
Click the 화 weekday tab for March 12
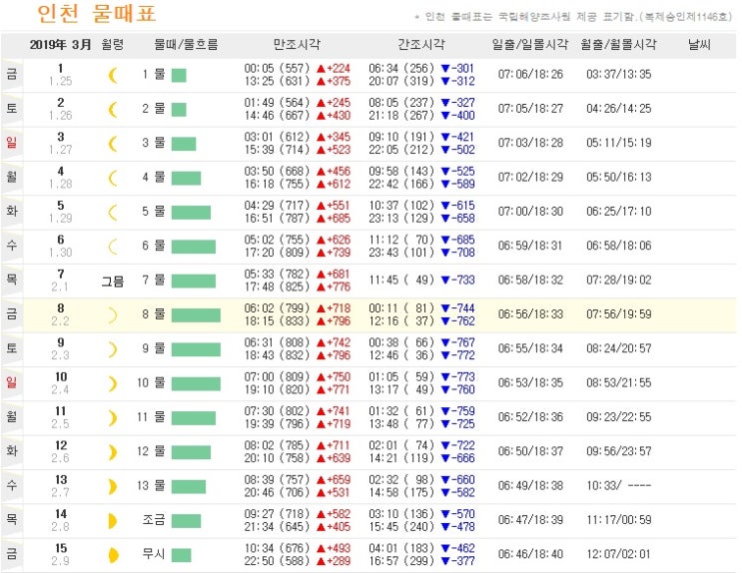pos(11,451)
